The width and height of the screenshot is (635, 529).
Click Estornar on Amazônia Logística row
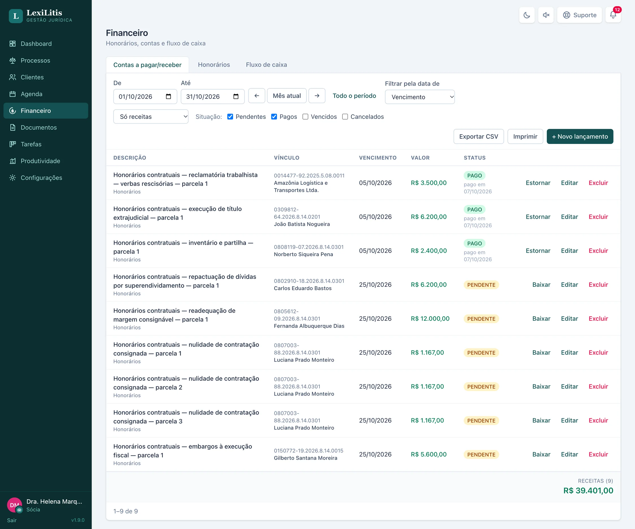(x=538, y=183)
